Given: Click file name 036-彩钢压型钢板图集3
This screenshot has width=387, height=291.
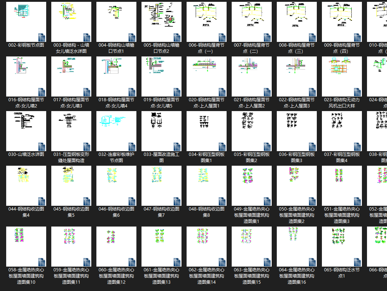Looking at the screenshot, I should coord(297,157).
